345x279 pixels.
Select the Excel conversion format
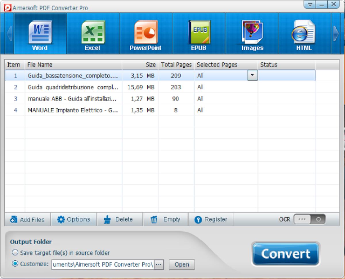pos(93,33)
